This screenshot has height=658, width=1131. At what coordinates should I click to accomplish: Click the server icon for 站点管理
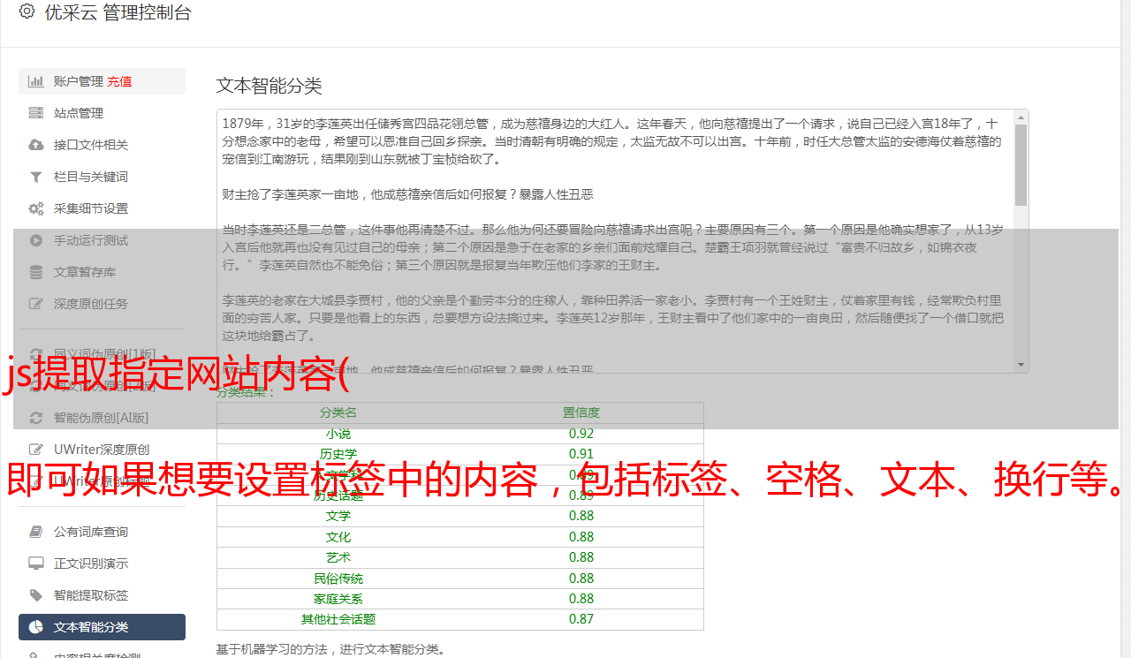click(36, 113)
